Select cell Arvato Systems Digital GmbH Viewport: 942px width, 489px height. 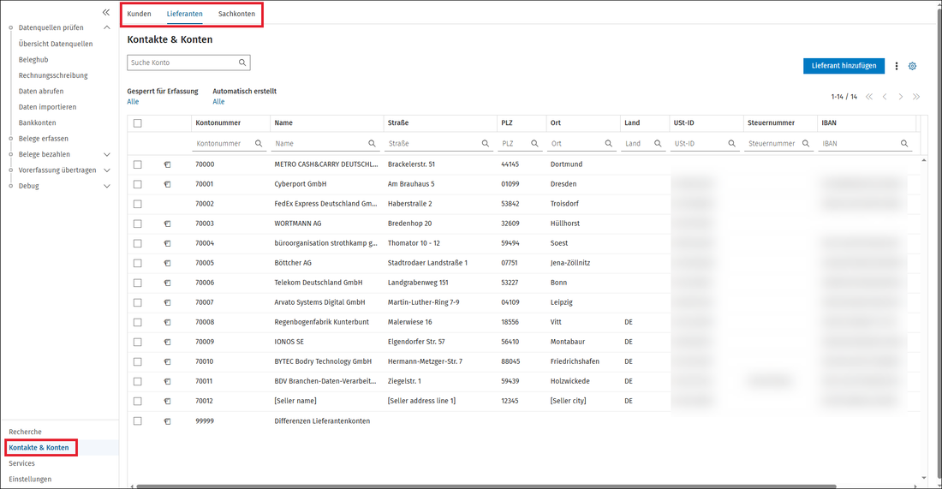click(319, 303)
